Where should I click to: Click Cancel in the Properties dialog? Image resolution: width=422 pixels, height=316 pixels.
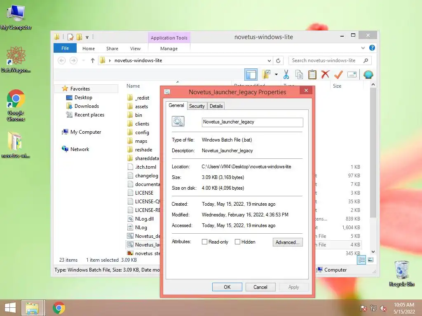tap(260, 287)
